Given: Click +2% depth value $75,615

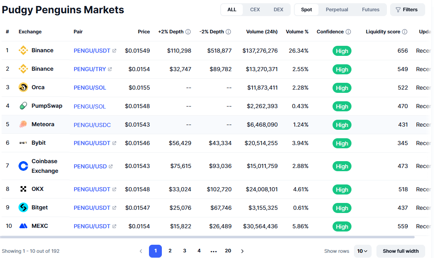Looking at the screenshot, I should click(181, 166).
